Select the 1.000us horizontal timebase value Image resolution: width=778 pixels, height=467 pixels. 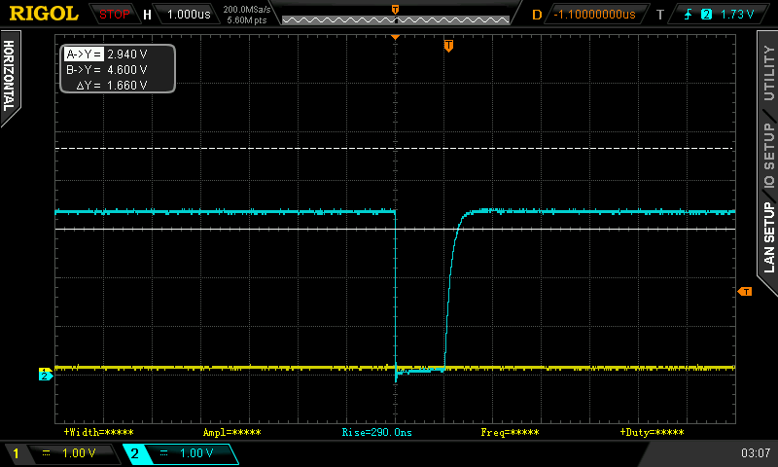189,15
